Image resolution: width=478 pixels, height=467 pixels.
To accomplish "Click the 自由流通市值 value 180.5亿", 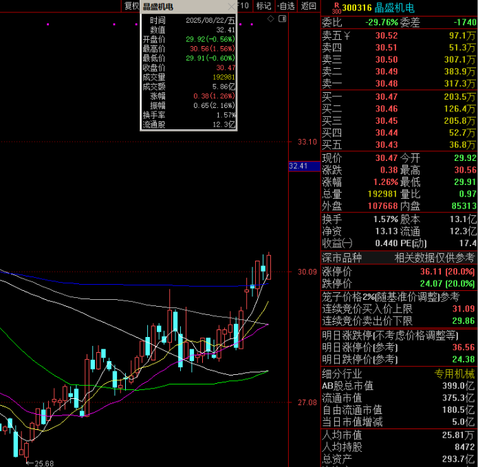I will click(459, 410).
